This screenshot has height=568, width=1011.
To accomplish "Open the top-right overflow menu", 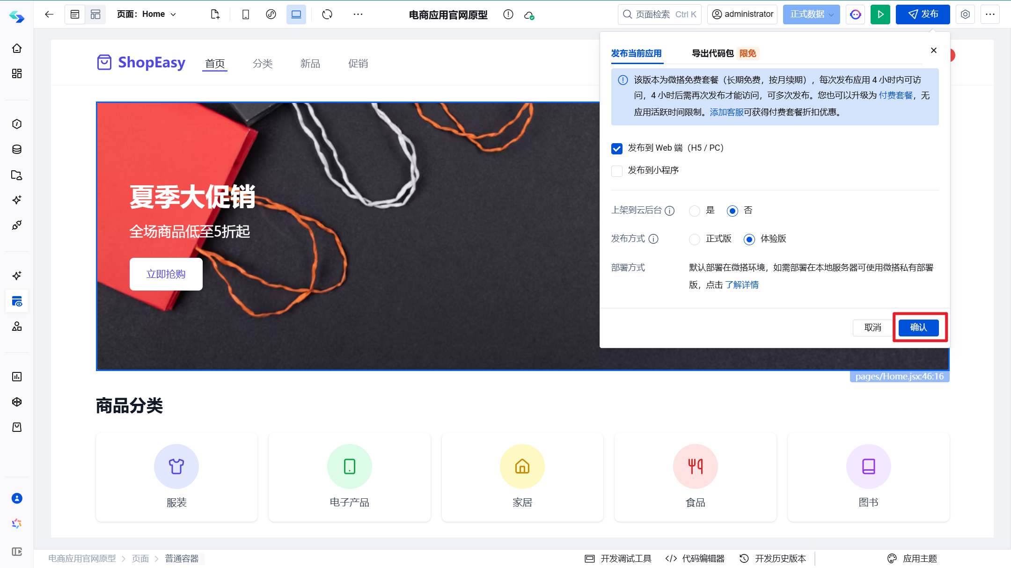I will 990,15.
